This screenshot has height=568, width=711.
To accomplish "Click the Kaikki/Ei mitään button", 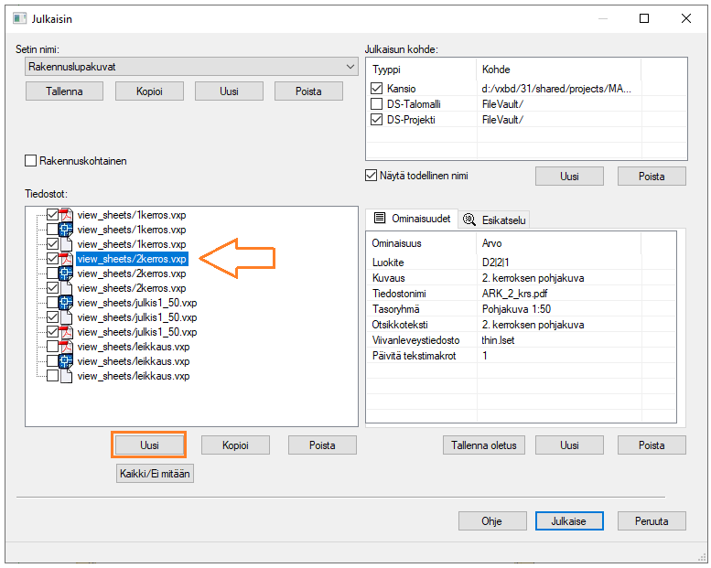I will pyautogui.click(x=156, y=474).
